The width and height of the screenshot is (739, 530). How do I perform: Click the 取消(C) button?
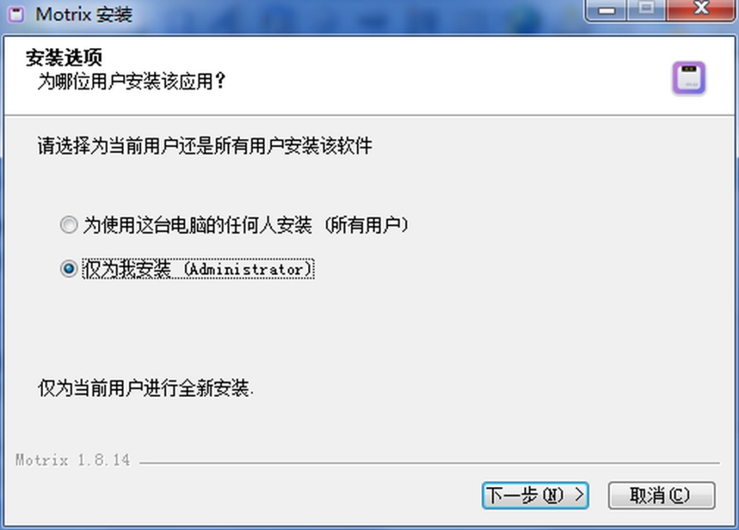(661, 495)
